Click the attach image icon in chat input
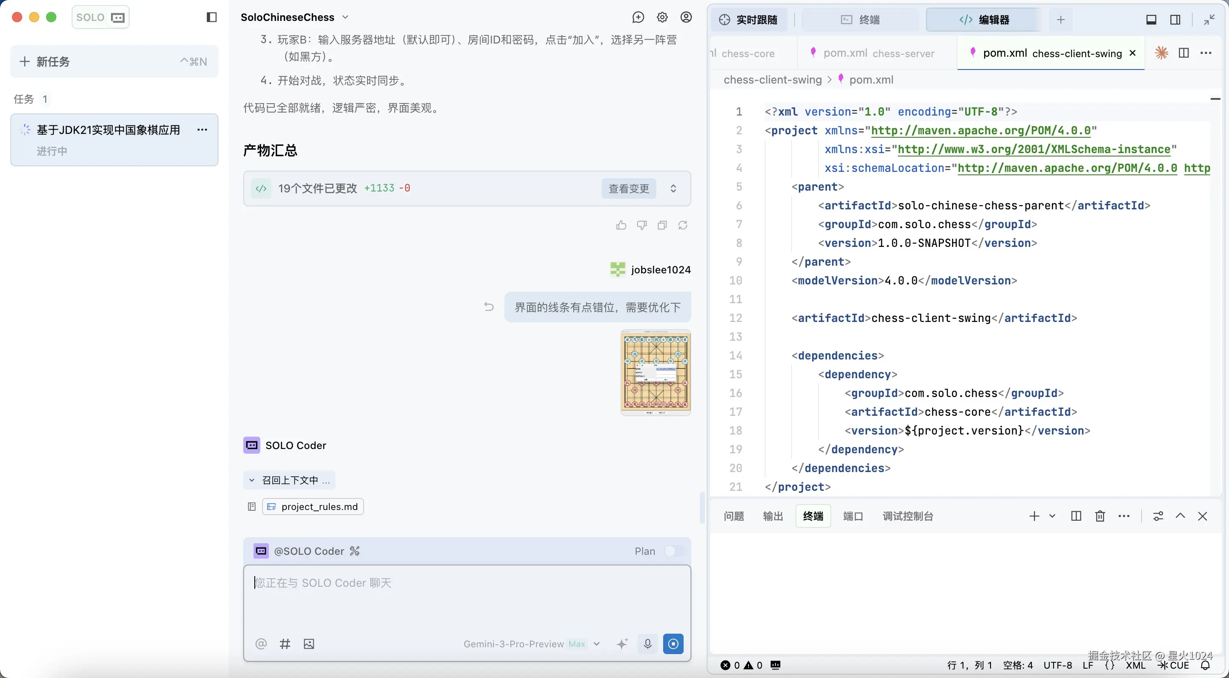The height and width of the screenshot is (678, 1229). pos(309,644)
